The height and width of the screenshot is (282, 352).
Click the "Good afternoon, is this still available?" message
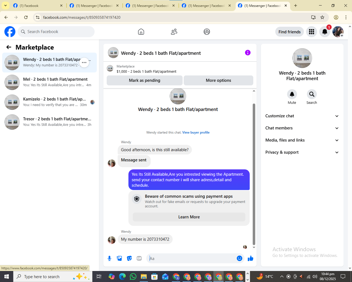(155, 150)
